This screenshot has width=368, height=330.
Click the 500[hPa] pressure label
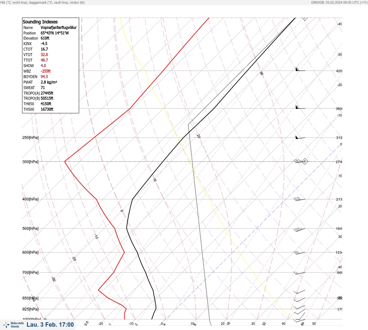click(30, 228)
